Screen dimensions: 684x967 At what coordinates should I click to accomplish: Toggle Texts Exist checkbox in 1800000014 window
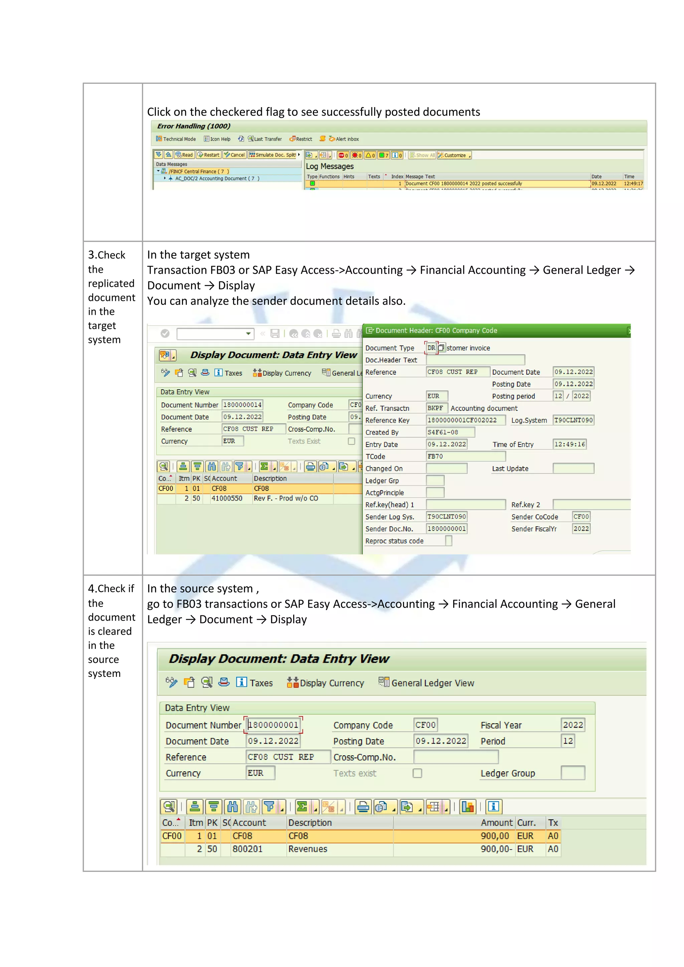coord(351,441)
